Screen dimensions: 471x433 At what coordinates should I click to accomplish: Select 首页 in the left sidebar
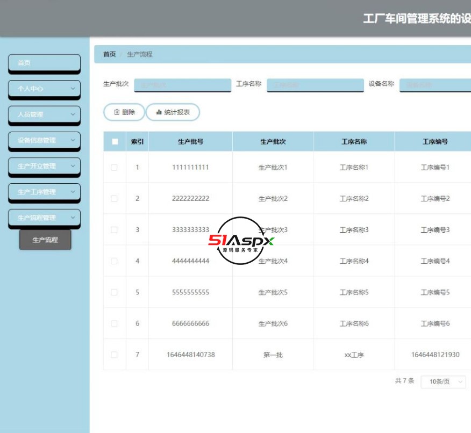44,62
